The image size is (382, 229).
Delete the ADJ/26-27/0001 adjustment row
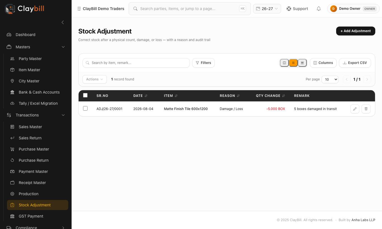click(x=366, y=109)
